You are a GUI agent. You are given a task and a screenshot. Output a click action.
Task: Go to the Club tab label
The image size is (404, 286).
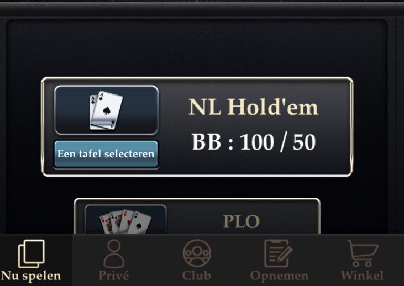tap(197, 276)
